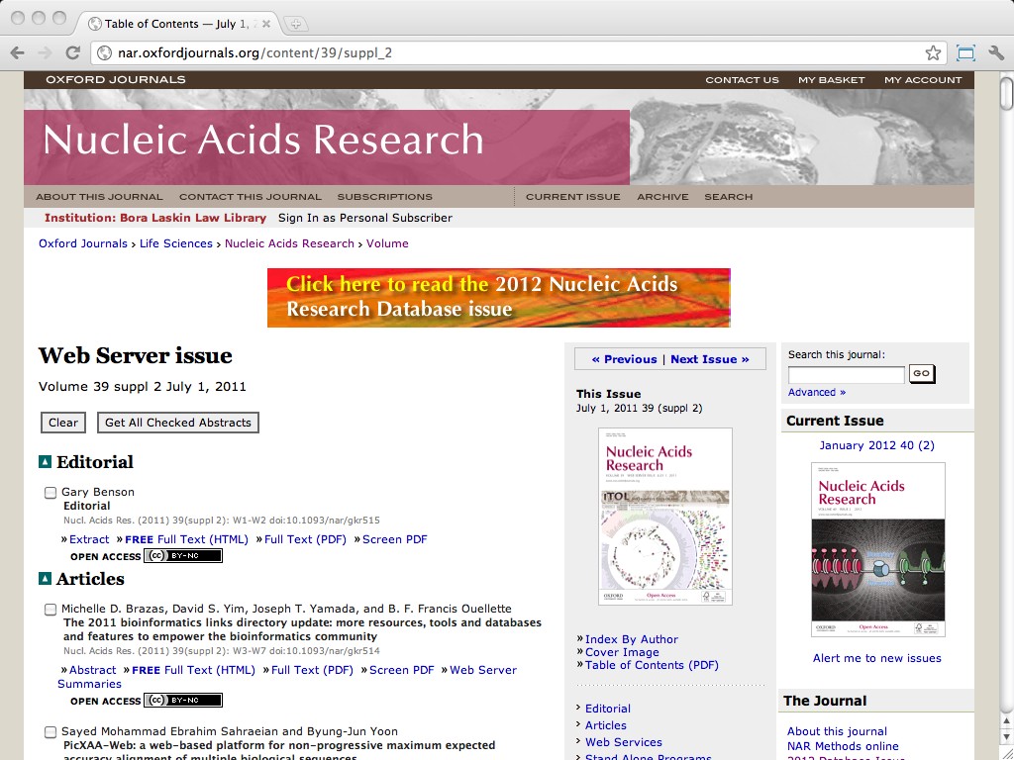Open My Account

923,79
